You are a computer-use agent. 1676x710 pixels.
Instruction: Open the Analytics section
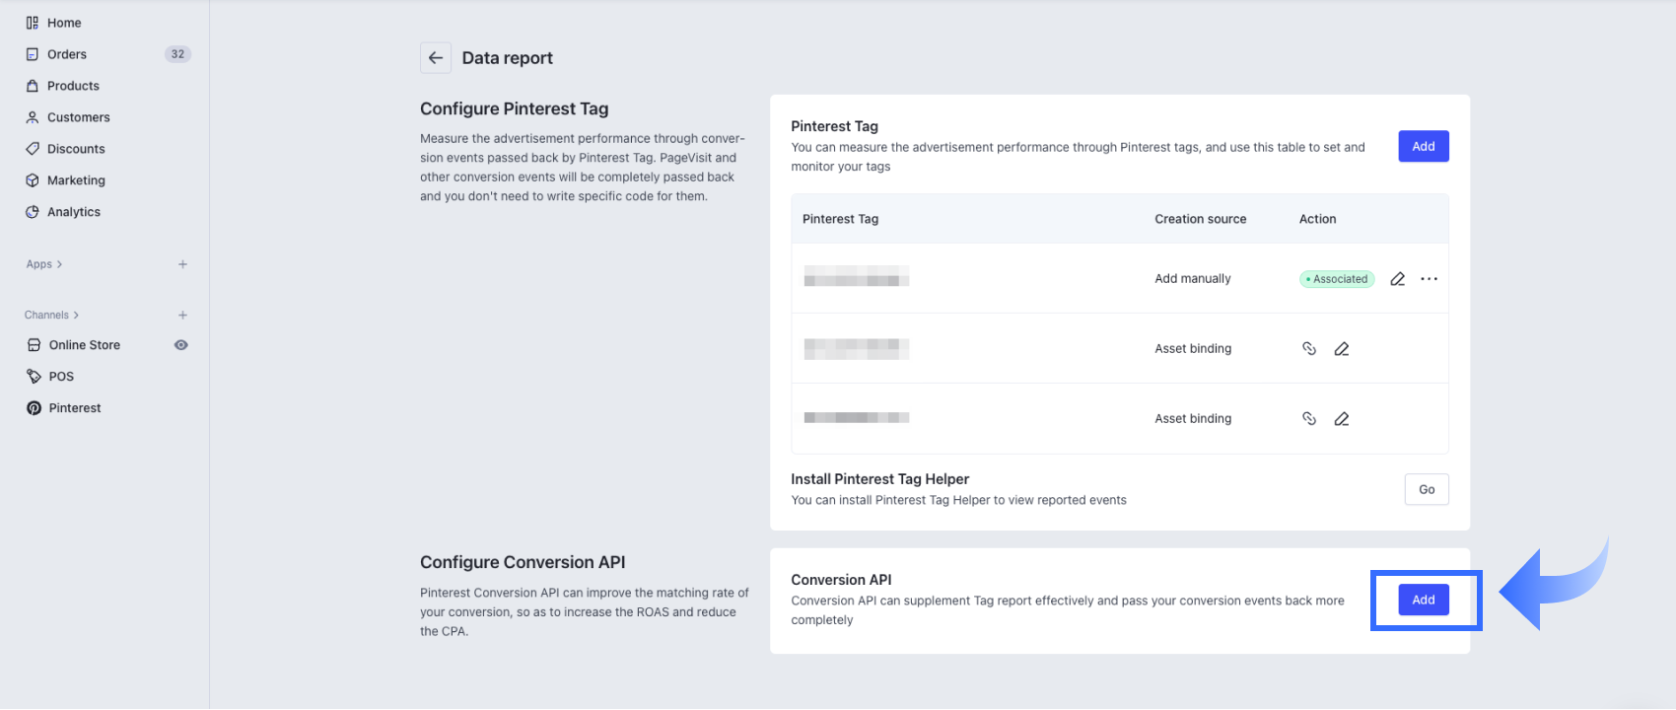click(x=74, y=211)
